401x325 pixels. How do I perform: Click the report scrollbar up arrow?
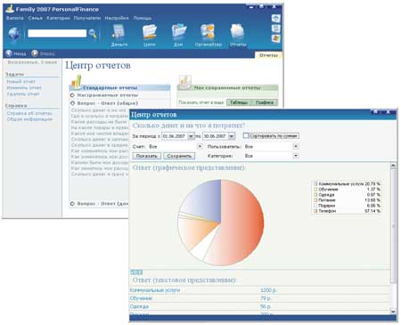pyautogui.click(x=393, y=166)
